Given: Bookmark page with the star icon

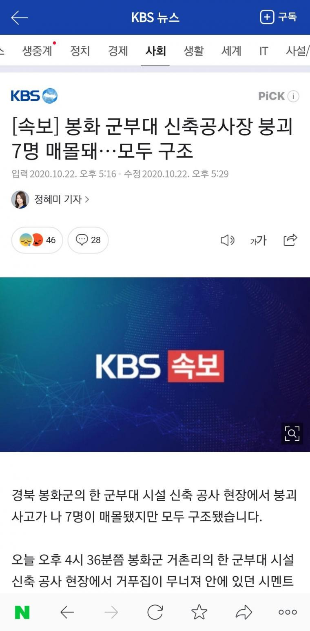Looking at the screenshot, I should (199, 612).
